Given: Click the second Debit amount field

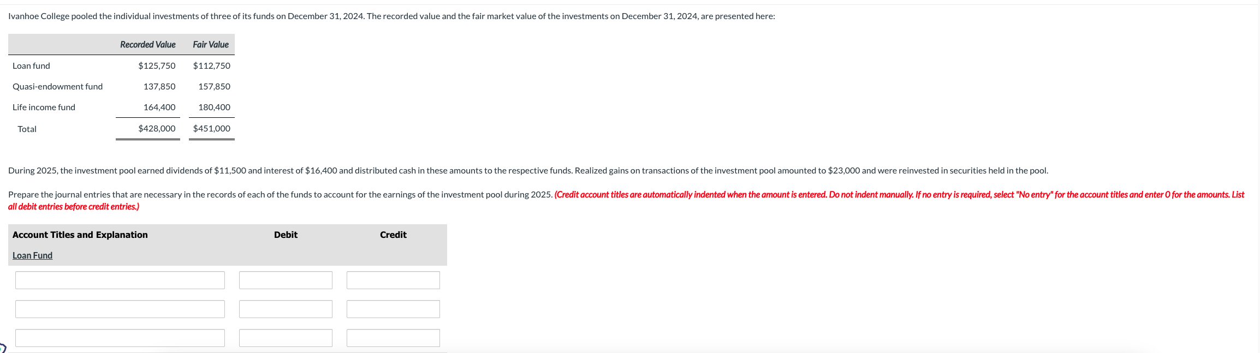Looking at the screenshot, I should [285, 309].
